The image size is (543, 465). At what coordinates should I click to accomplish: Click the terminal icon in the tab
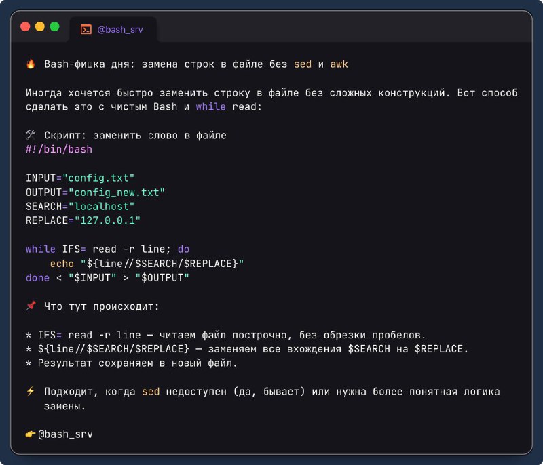click(x=86, y=29)
